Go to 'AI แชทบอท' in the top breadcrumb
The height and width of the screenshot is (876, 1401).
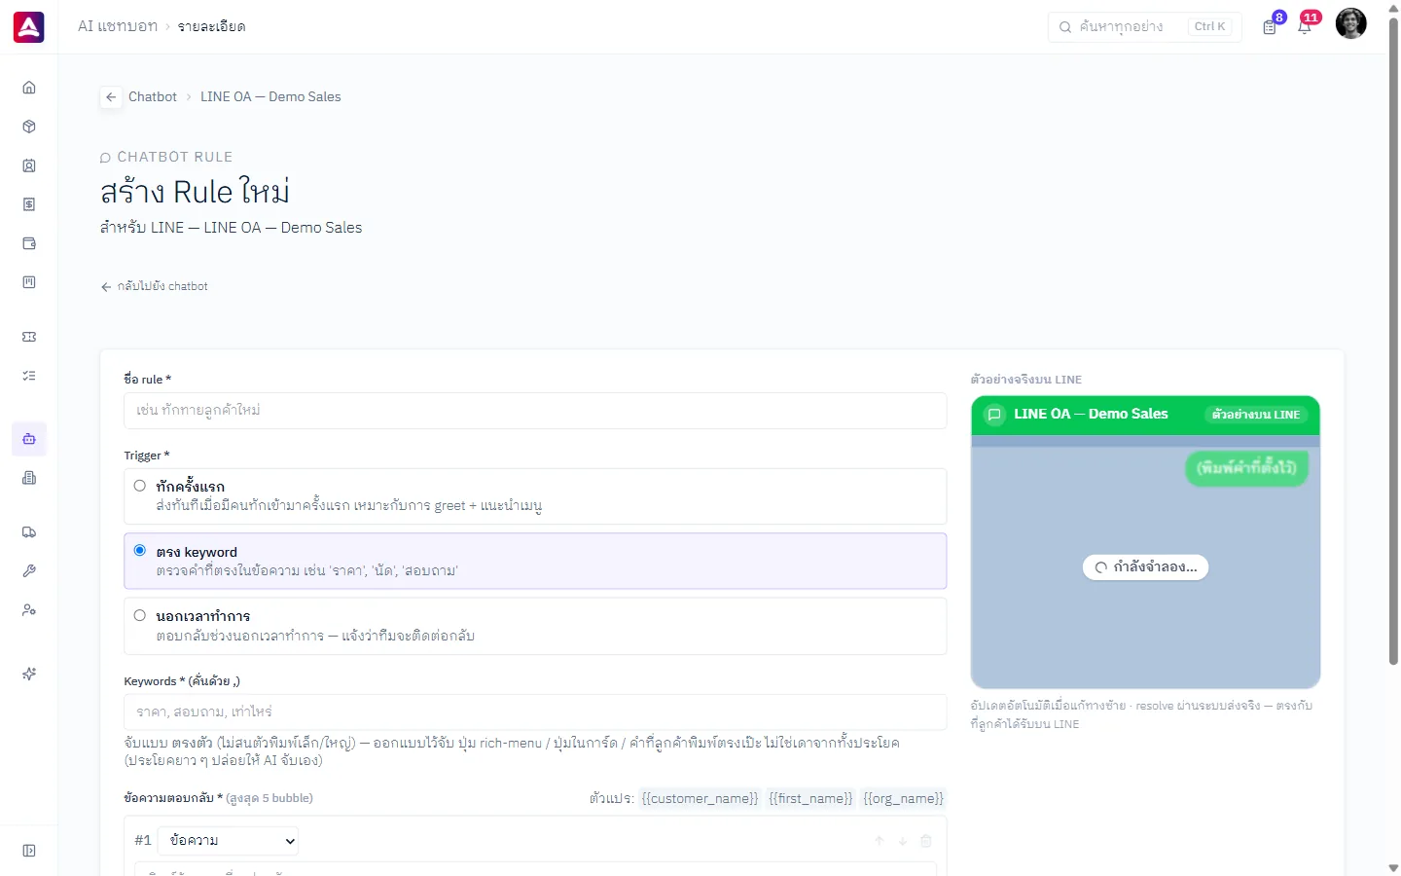(118, 26)
